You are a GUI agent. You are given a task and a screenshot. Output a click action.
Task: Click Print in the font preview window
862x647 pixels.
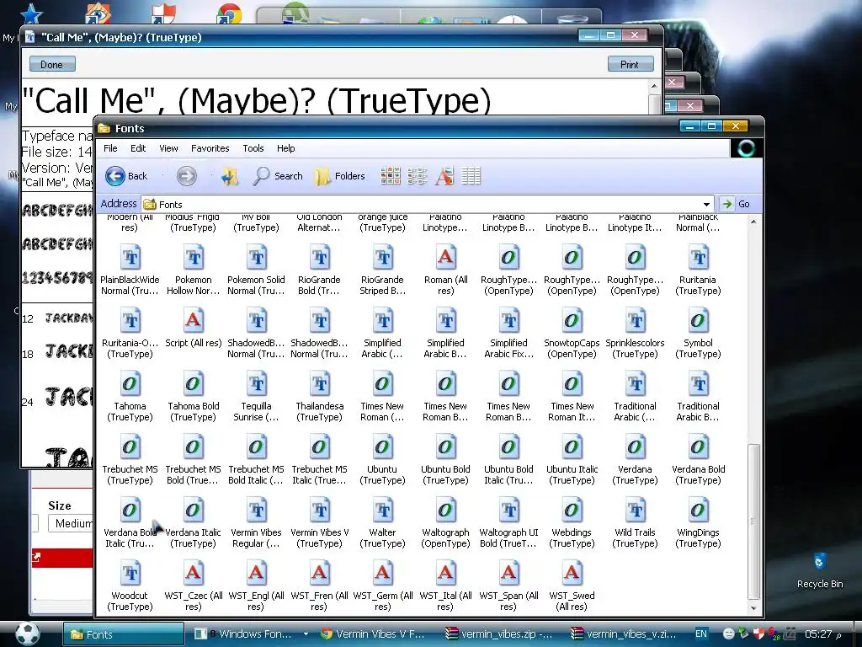coord(630,64)
